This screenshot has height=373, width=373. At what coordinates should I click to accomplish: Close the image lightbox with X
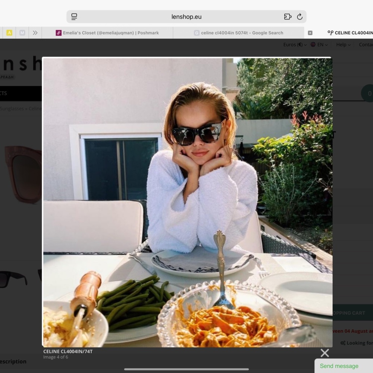tap(325, 353)
